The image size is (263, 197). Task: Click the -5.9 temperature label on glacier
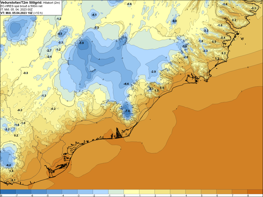tap(81, 43)
